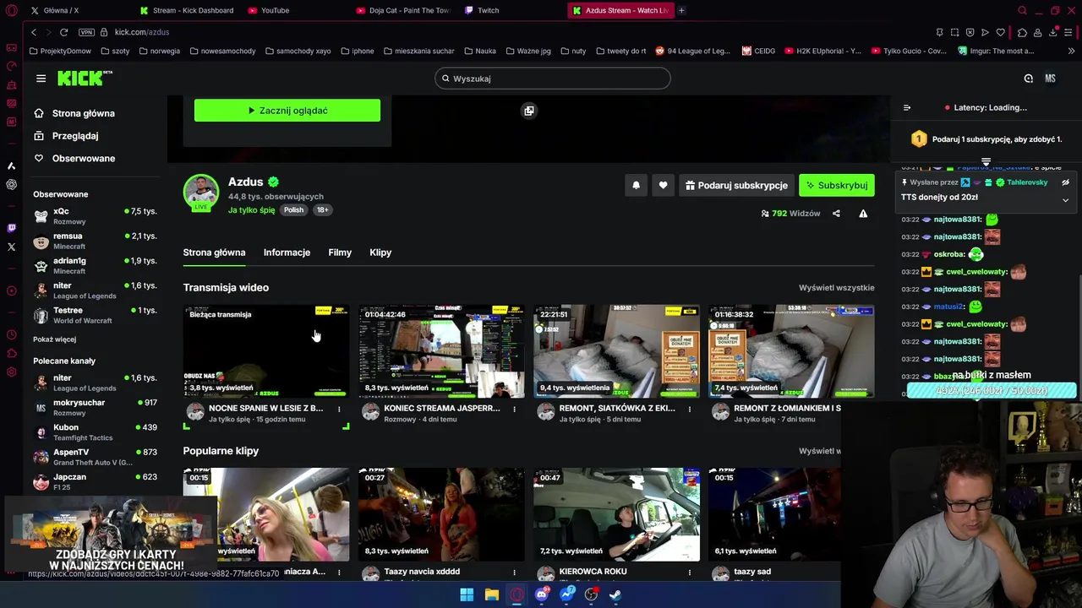Toggle the heart follow button for Azdus
The image size is (1082, 608).
pyautogui.click(x=663, y=185)
